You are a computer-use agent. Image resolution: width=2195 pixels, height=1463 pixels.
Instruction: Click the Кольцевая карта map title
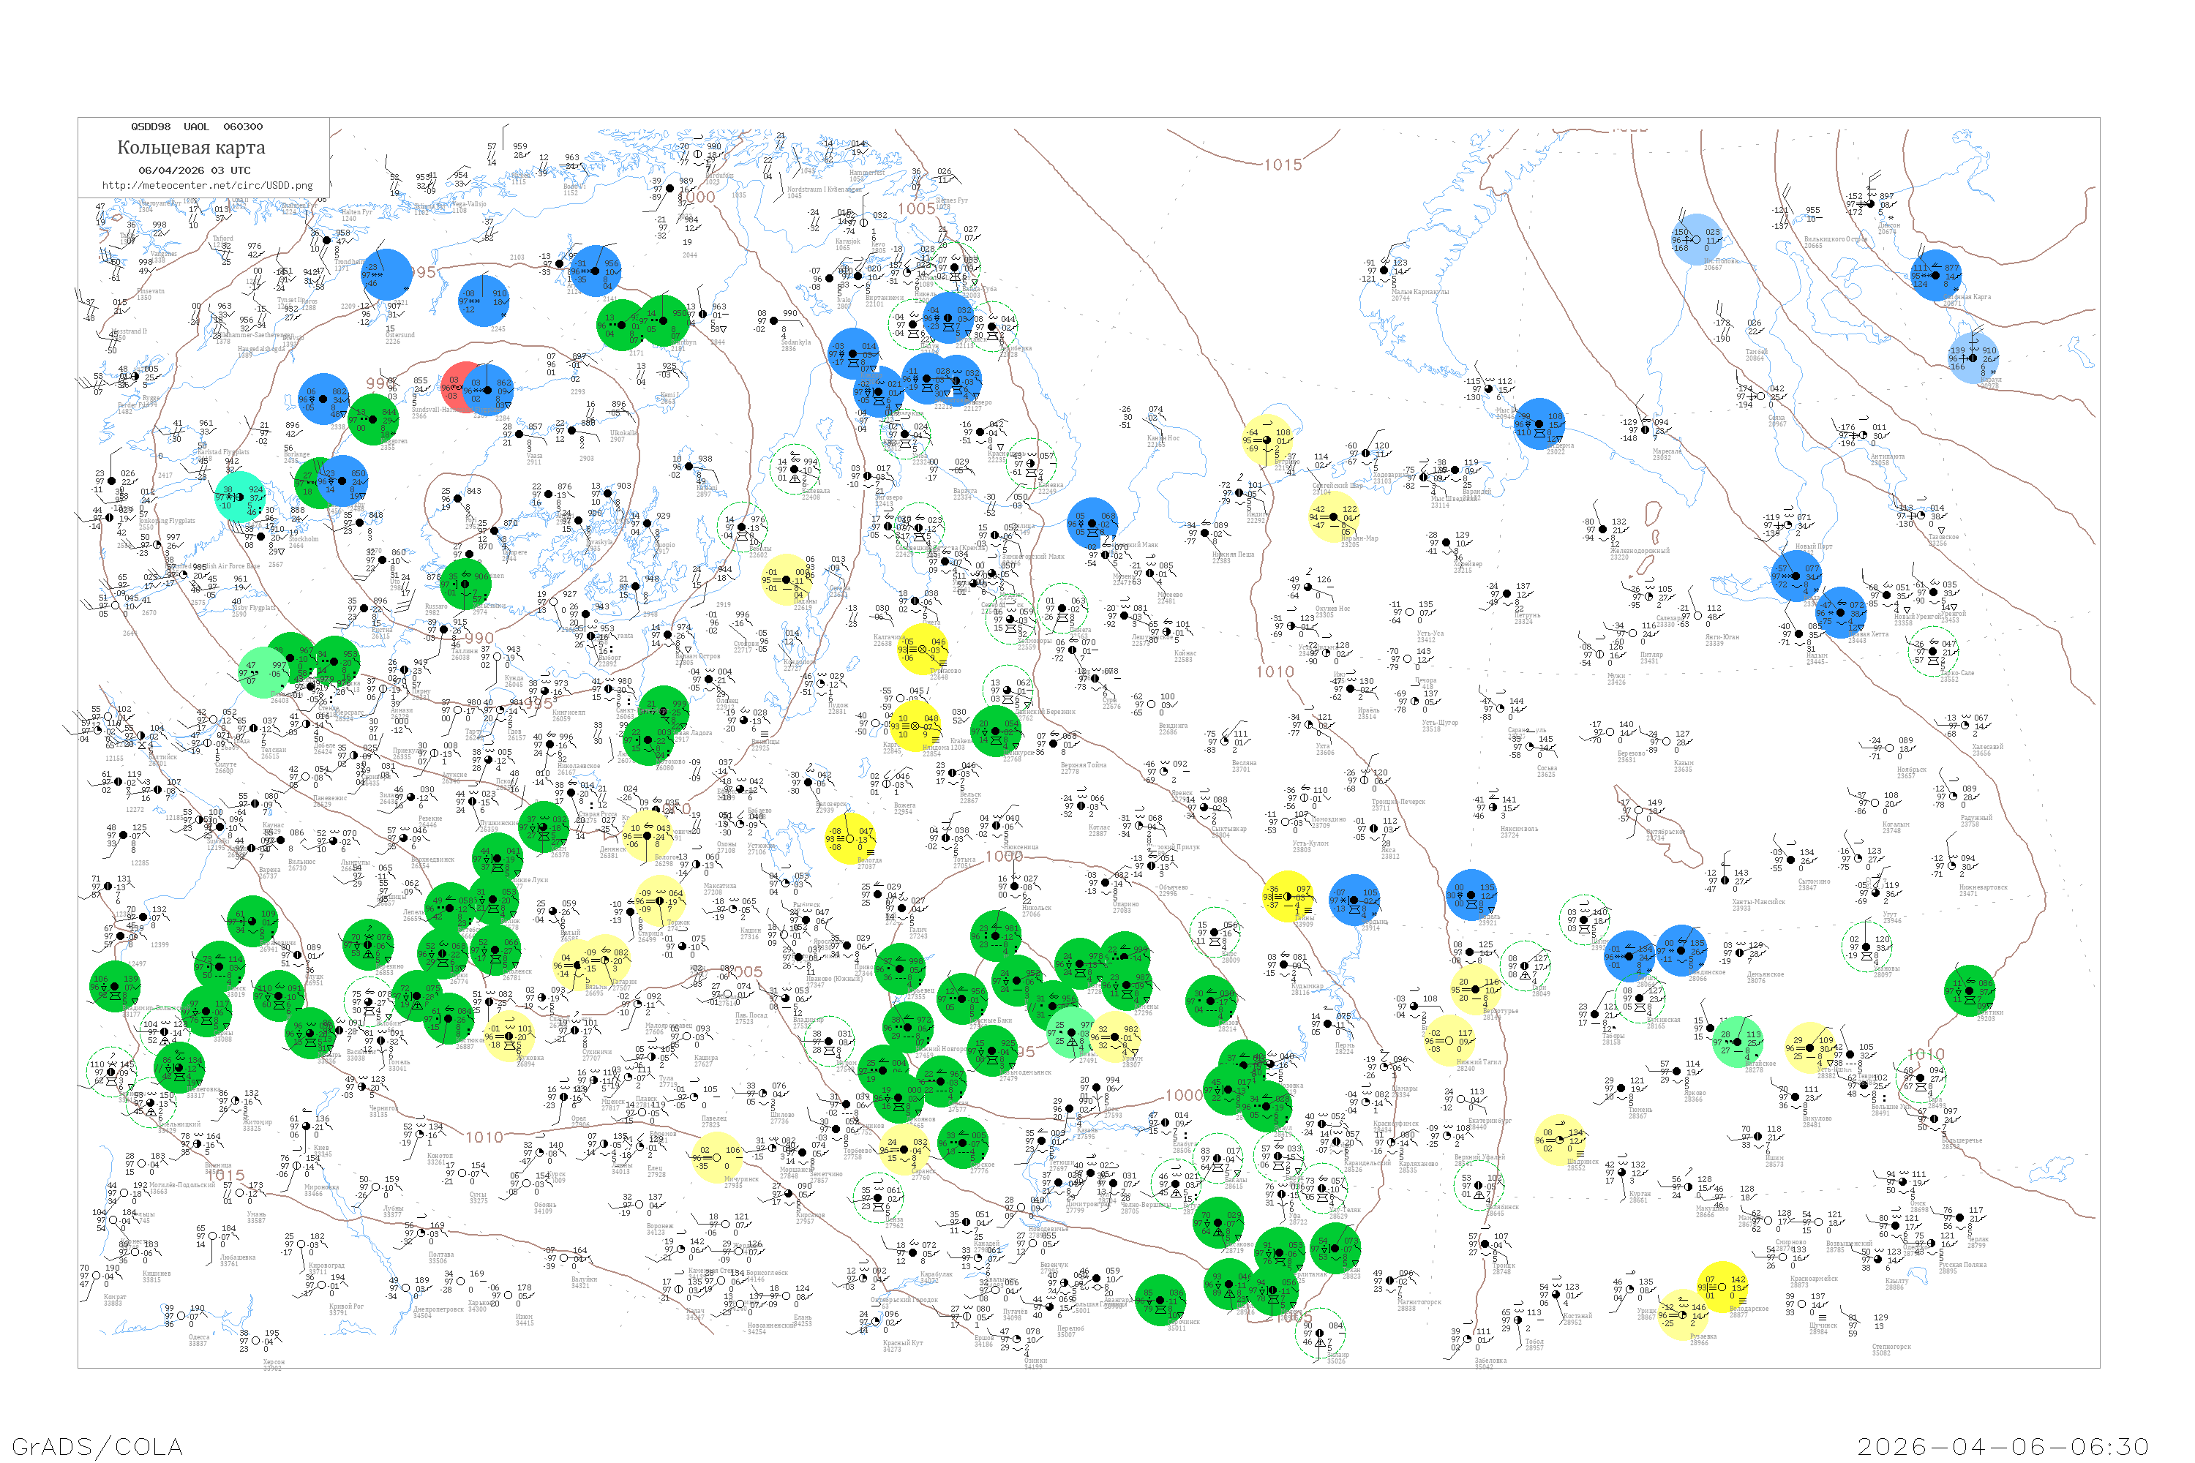[191, 148]
